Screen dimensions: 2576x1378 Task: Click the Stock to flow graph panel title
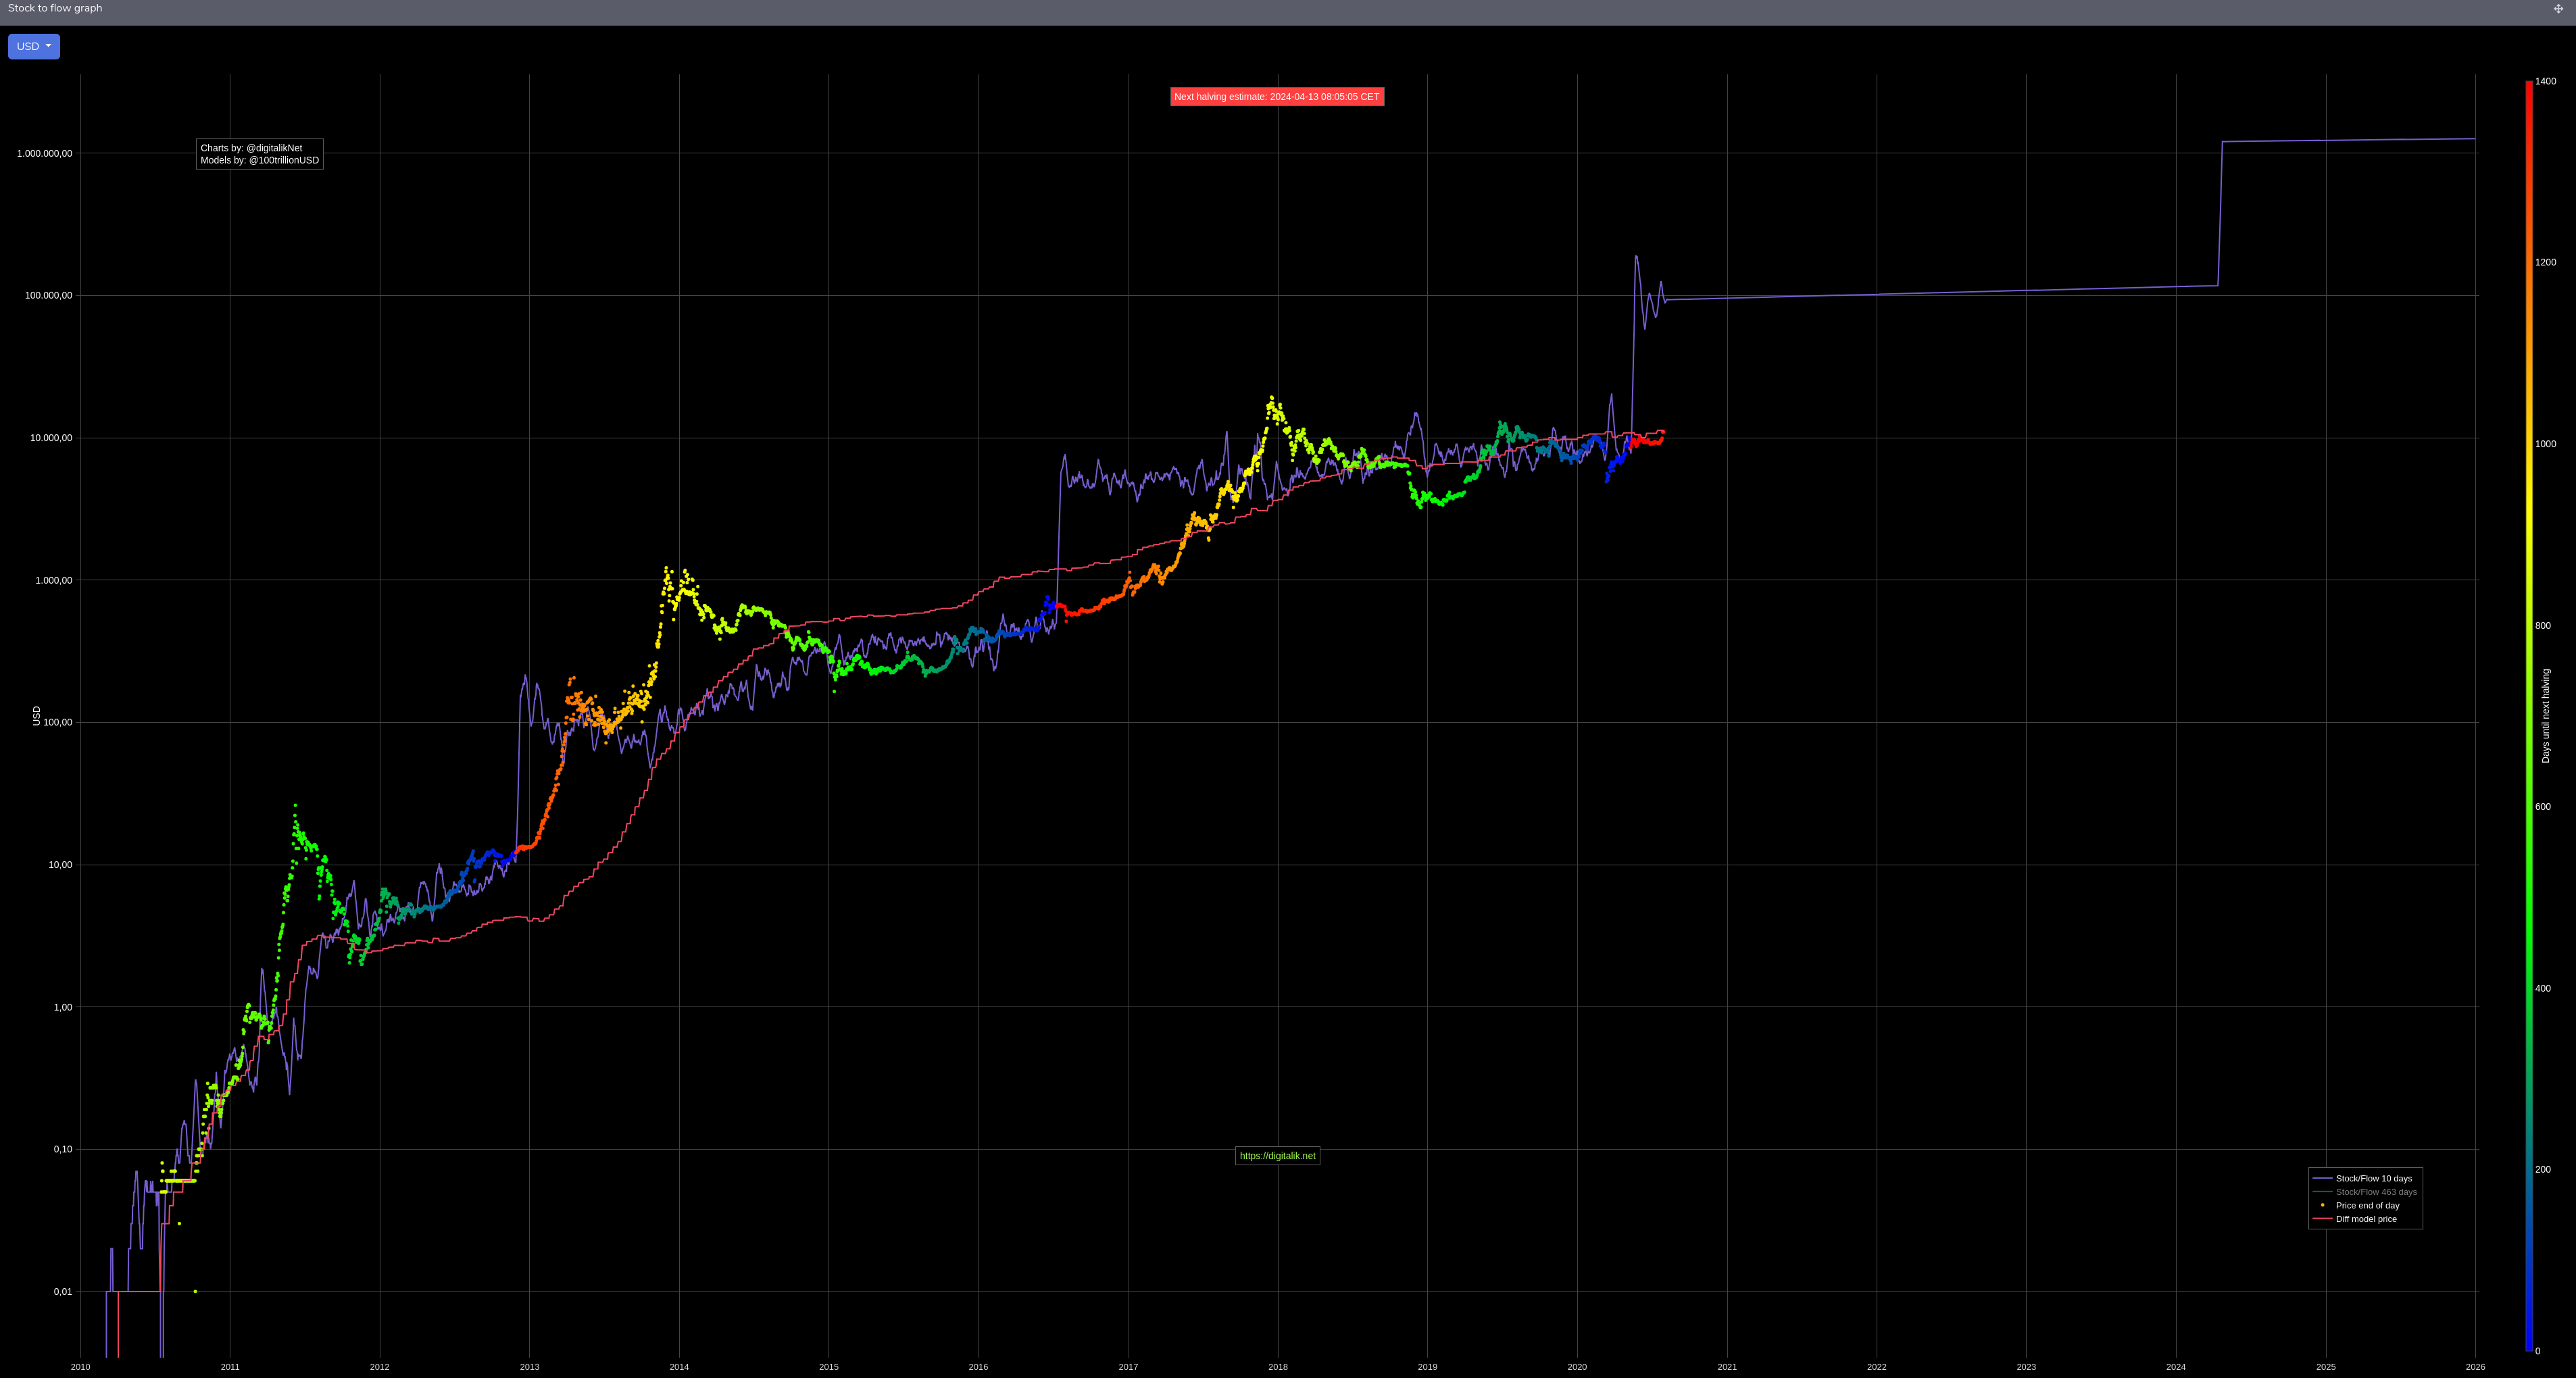[55, 8]
